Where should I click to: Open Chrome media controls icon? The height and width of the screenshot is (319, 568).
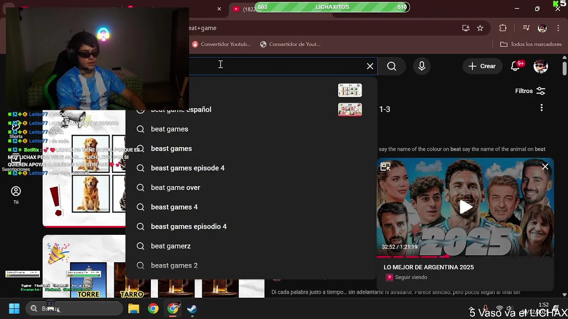point(526,28)
